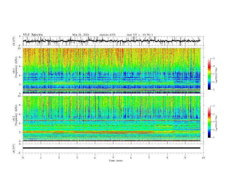
Task: Click the upper colorbar log(PSD) unit label
Action: click(216, 75)
